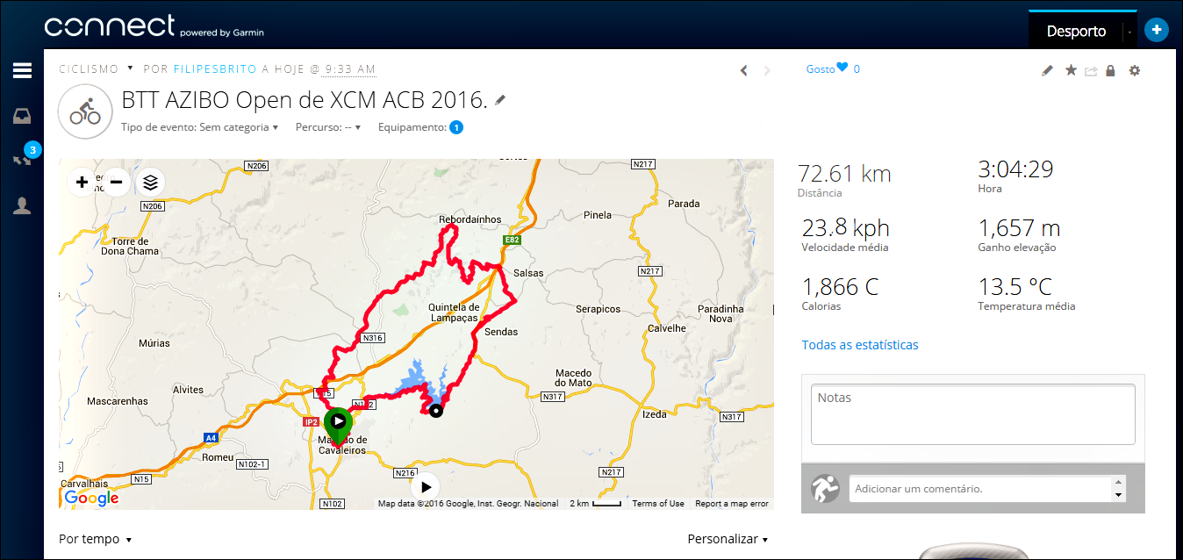Click the share activity arrow icon
The width and height of the screenshot is (1183, 560).
point(1091,71)
